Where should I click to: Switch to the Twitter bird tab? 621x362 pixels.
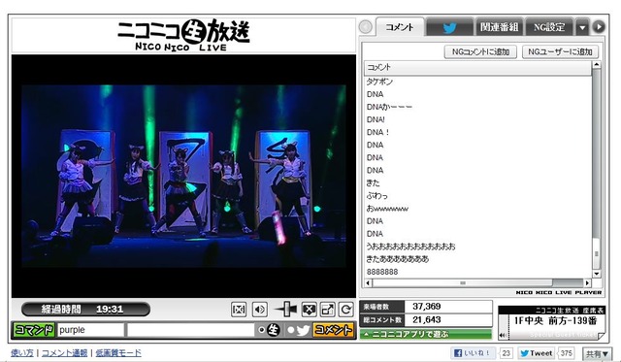[449, 28]
